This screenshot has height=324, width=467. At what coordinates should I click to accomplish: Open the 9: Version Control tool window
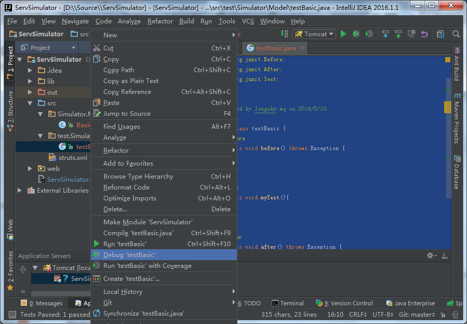click(x=344, y=303)
